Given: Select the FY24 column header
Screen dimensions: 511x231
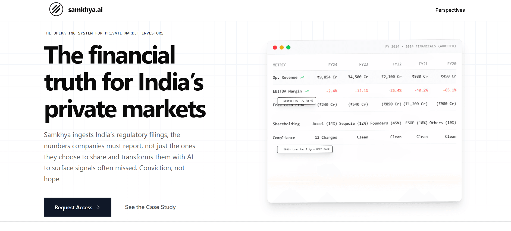Looking at the screenshot, I should pyautogui.click(x=333, y=65).
